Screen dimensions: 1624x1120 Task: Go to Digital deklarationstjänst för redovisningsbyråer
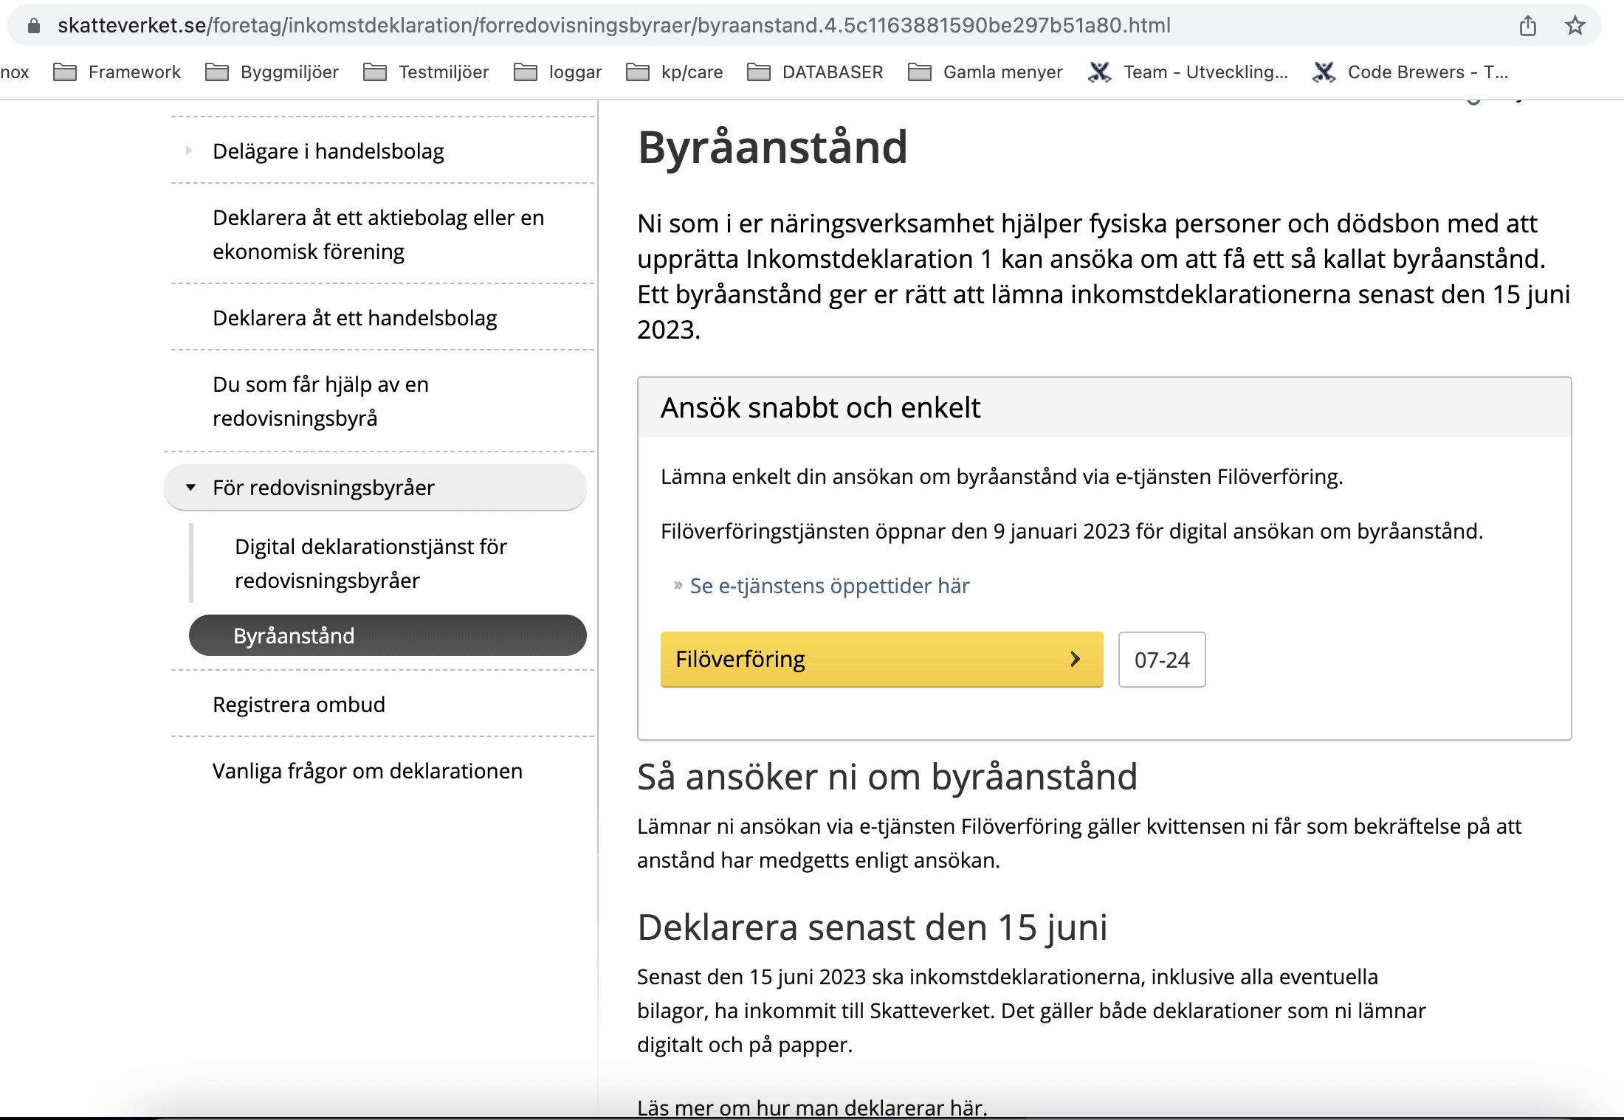click(371, 564)
